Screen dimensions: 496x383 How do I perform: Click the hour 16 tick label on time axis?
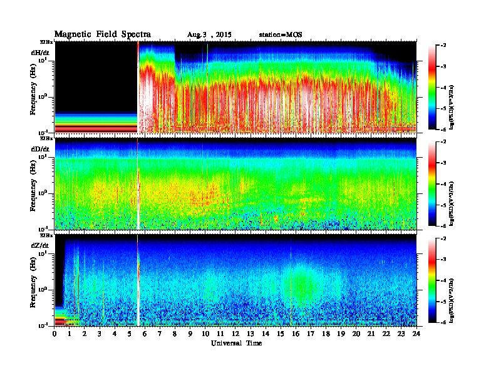[296, 334]
